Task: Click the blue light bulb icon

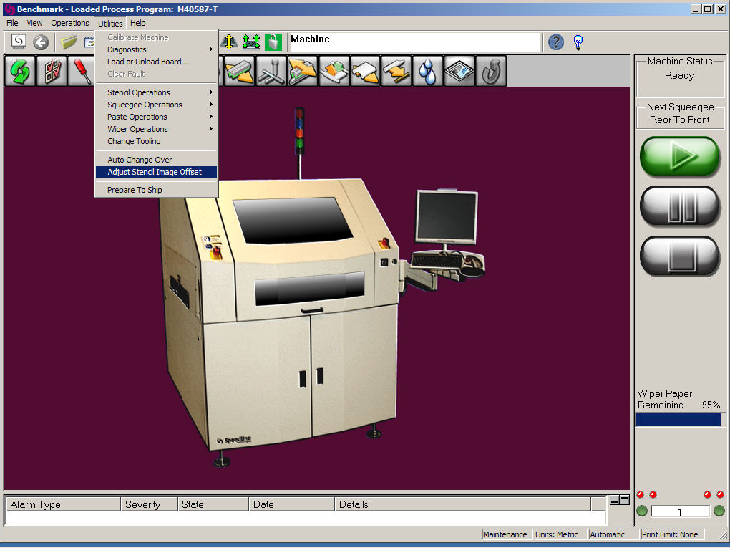Action: click(x=578, y=42)
